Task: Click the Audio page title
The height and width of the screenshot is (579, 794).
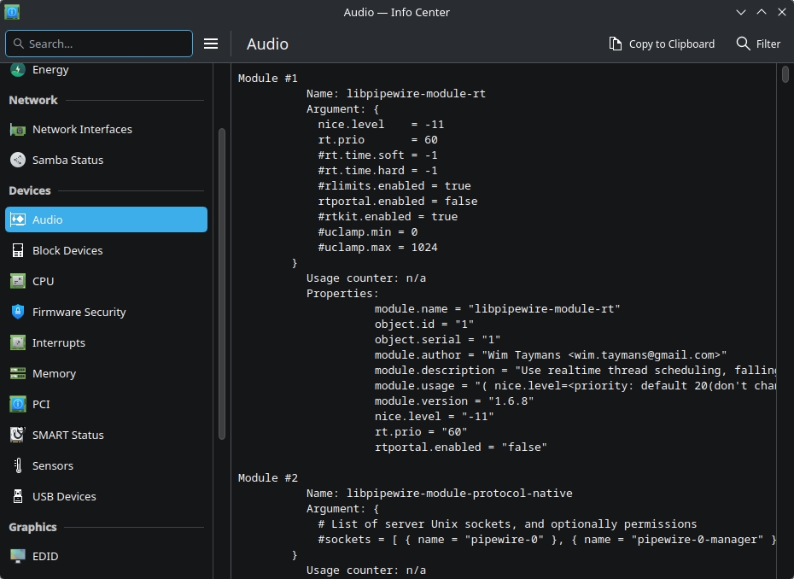Action: tap(267, 44)
